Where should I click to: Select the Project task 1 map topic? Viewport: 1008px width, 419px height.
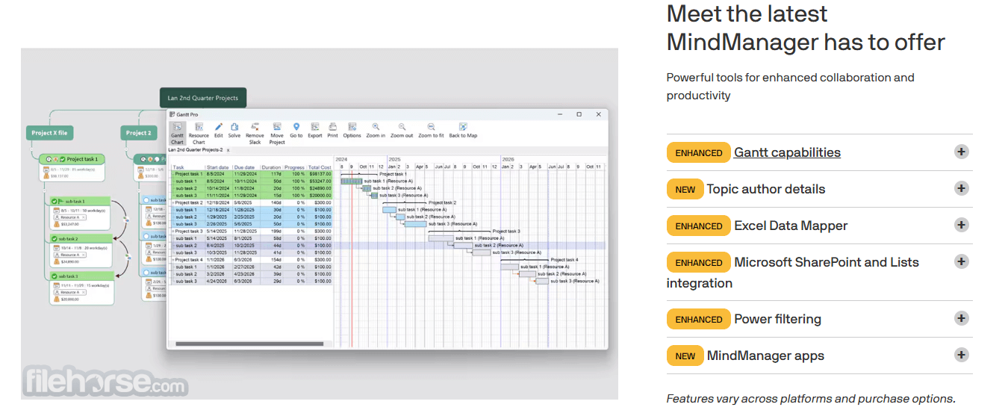(x=72, y=159)
